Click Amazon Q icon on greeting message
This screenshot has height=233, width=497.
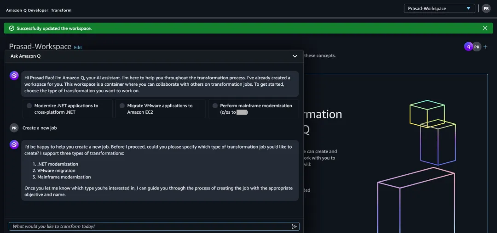click(14, 76)
